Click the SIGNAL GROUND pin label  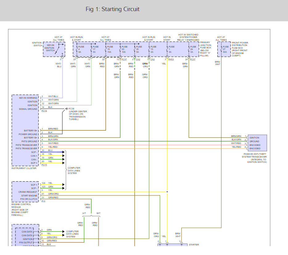[28, 109]
